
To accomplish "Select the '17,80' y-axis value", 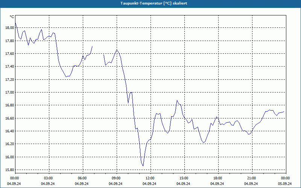I will (10, 41).
